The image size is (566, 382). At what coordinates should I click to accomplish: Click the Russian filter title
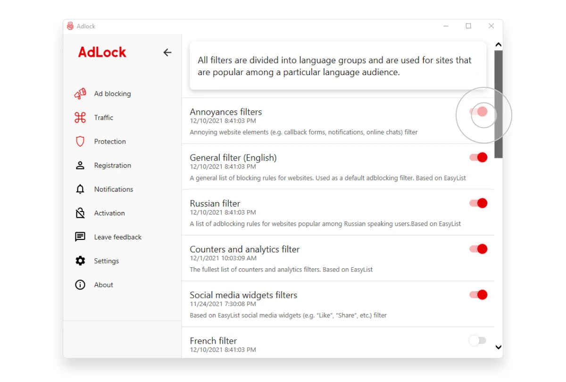[215, 204]
